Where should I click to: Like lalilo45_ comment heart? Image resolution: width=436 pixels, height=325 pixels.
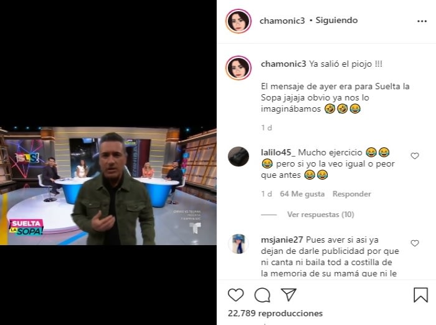pos(415,156)
